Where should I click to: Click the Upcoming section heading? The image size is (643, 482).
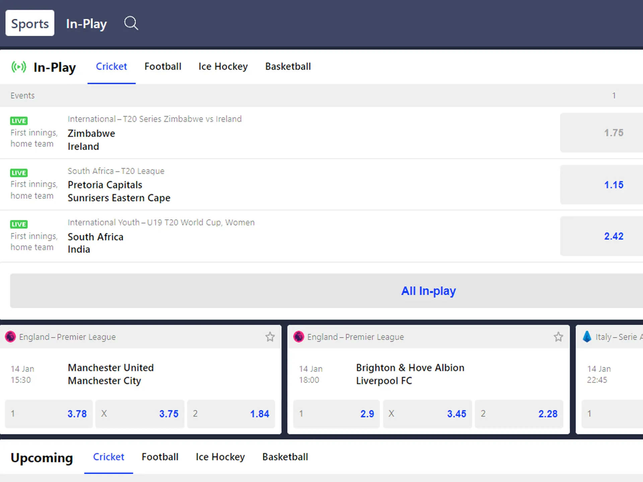pyautogui.click(x=42, y=458)
